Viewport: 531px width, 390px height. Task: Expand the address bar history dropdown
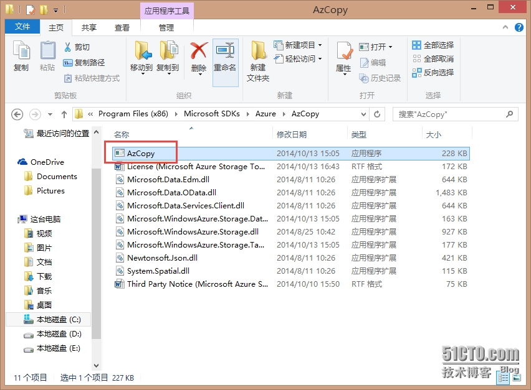363,114
